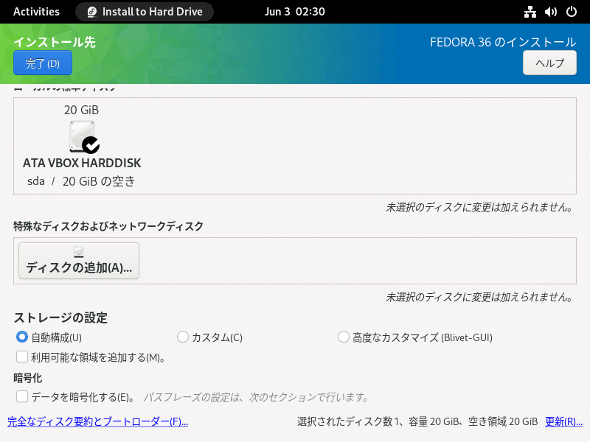
Task: Click 特殊なディスクおよびネットワークディスク heading
Action: click(x=108, y=226)
